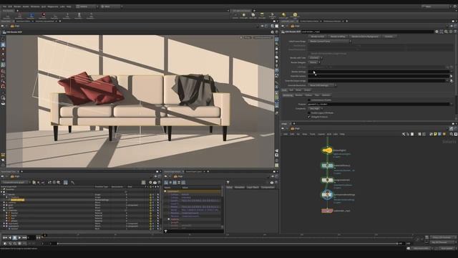Click blue highlighted scene graph tree toolbar icon
The width and height of the screenshot is (458, 258).
coord(66,182)
